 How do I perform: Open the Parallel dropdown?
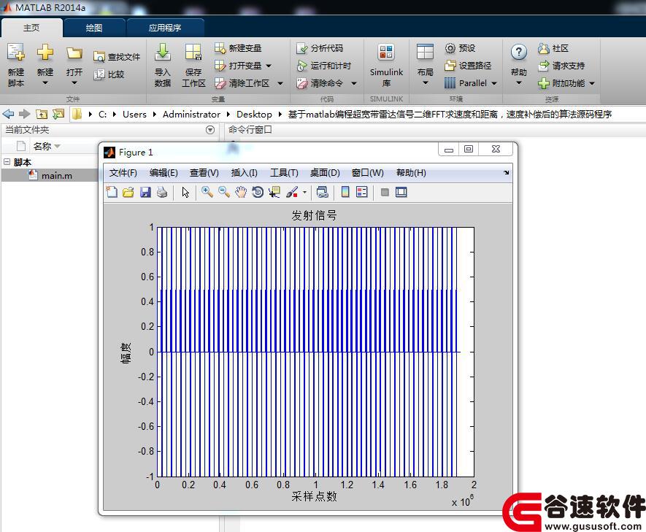(x=494, y=83)
